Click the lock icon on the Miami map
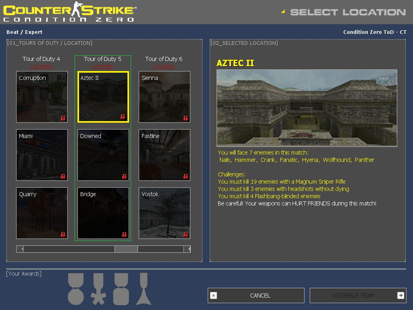The height and width of the screenshot is (310, 413). click(63, 176)
